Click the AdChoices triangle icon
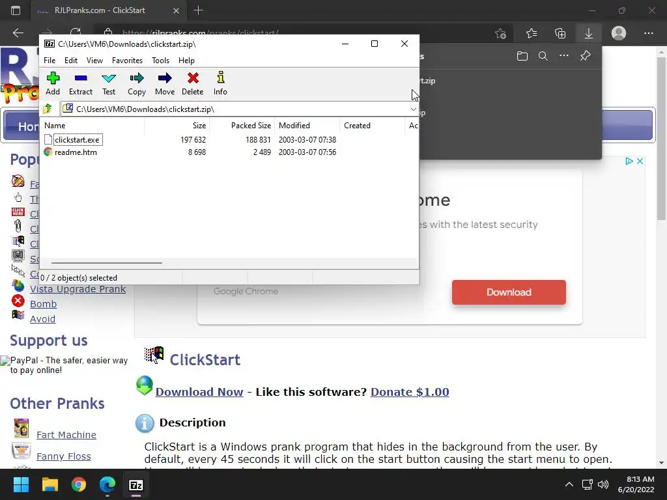This screenshot has width=667, height=500. [629, 161]
